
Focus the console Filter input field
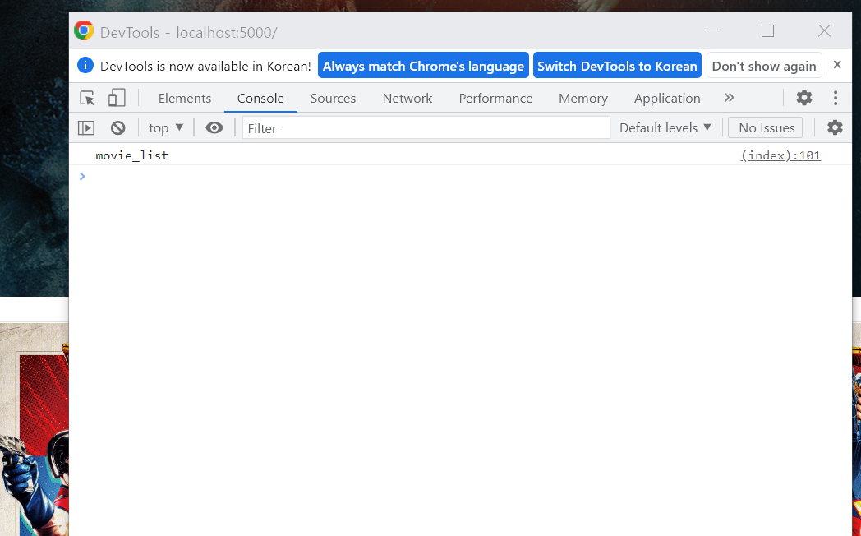pyautogui.click(x=426, y=128)
